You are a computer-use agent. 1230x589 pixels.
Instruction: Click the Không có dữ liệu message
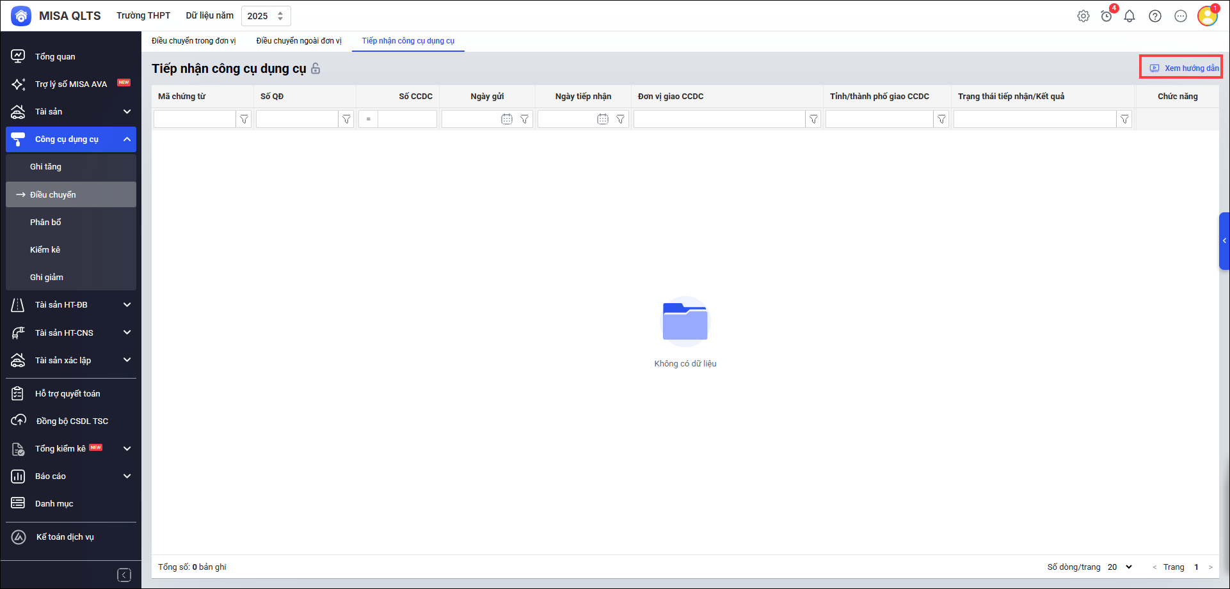click(x=685, y=364)
